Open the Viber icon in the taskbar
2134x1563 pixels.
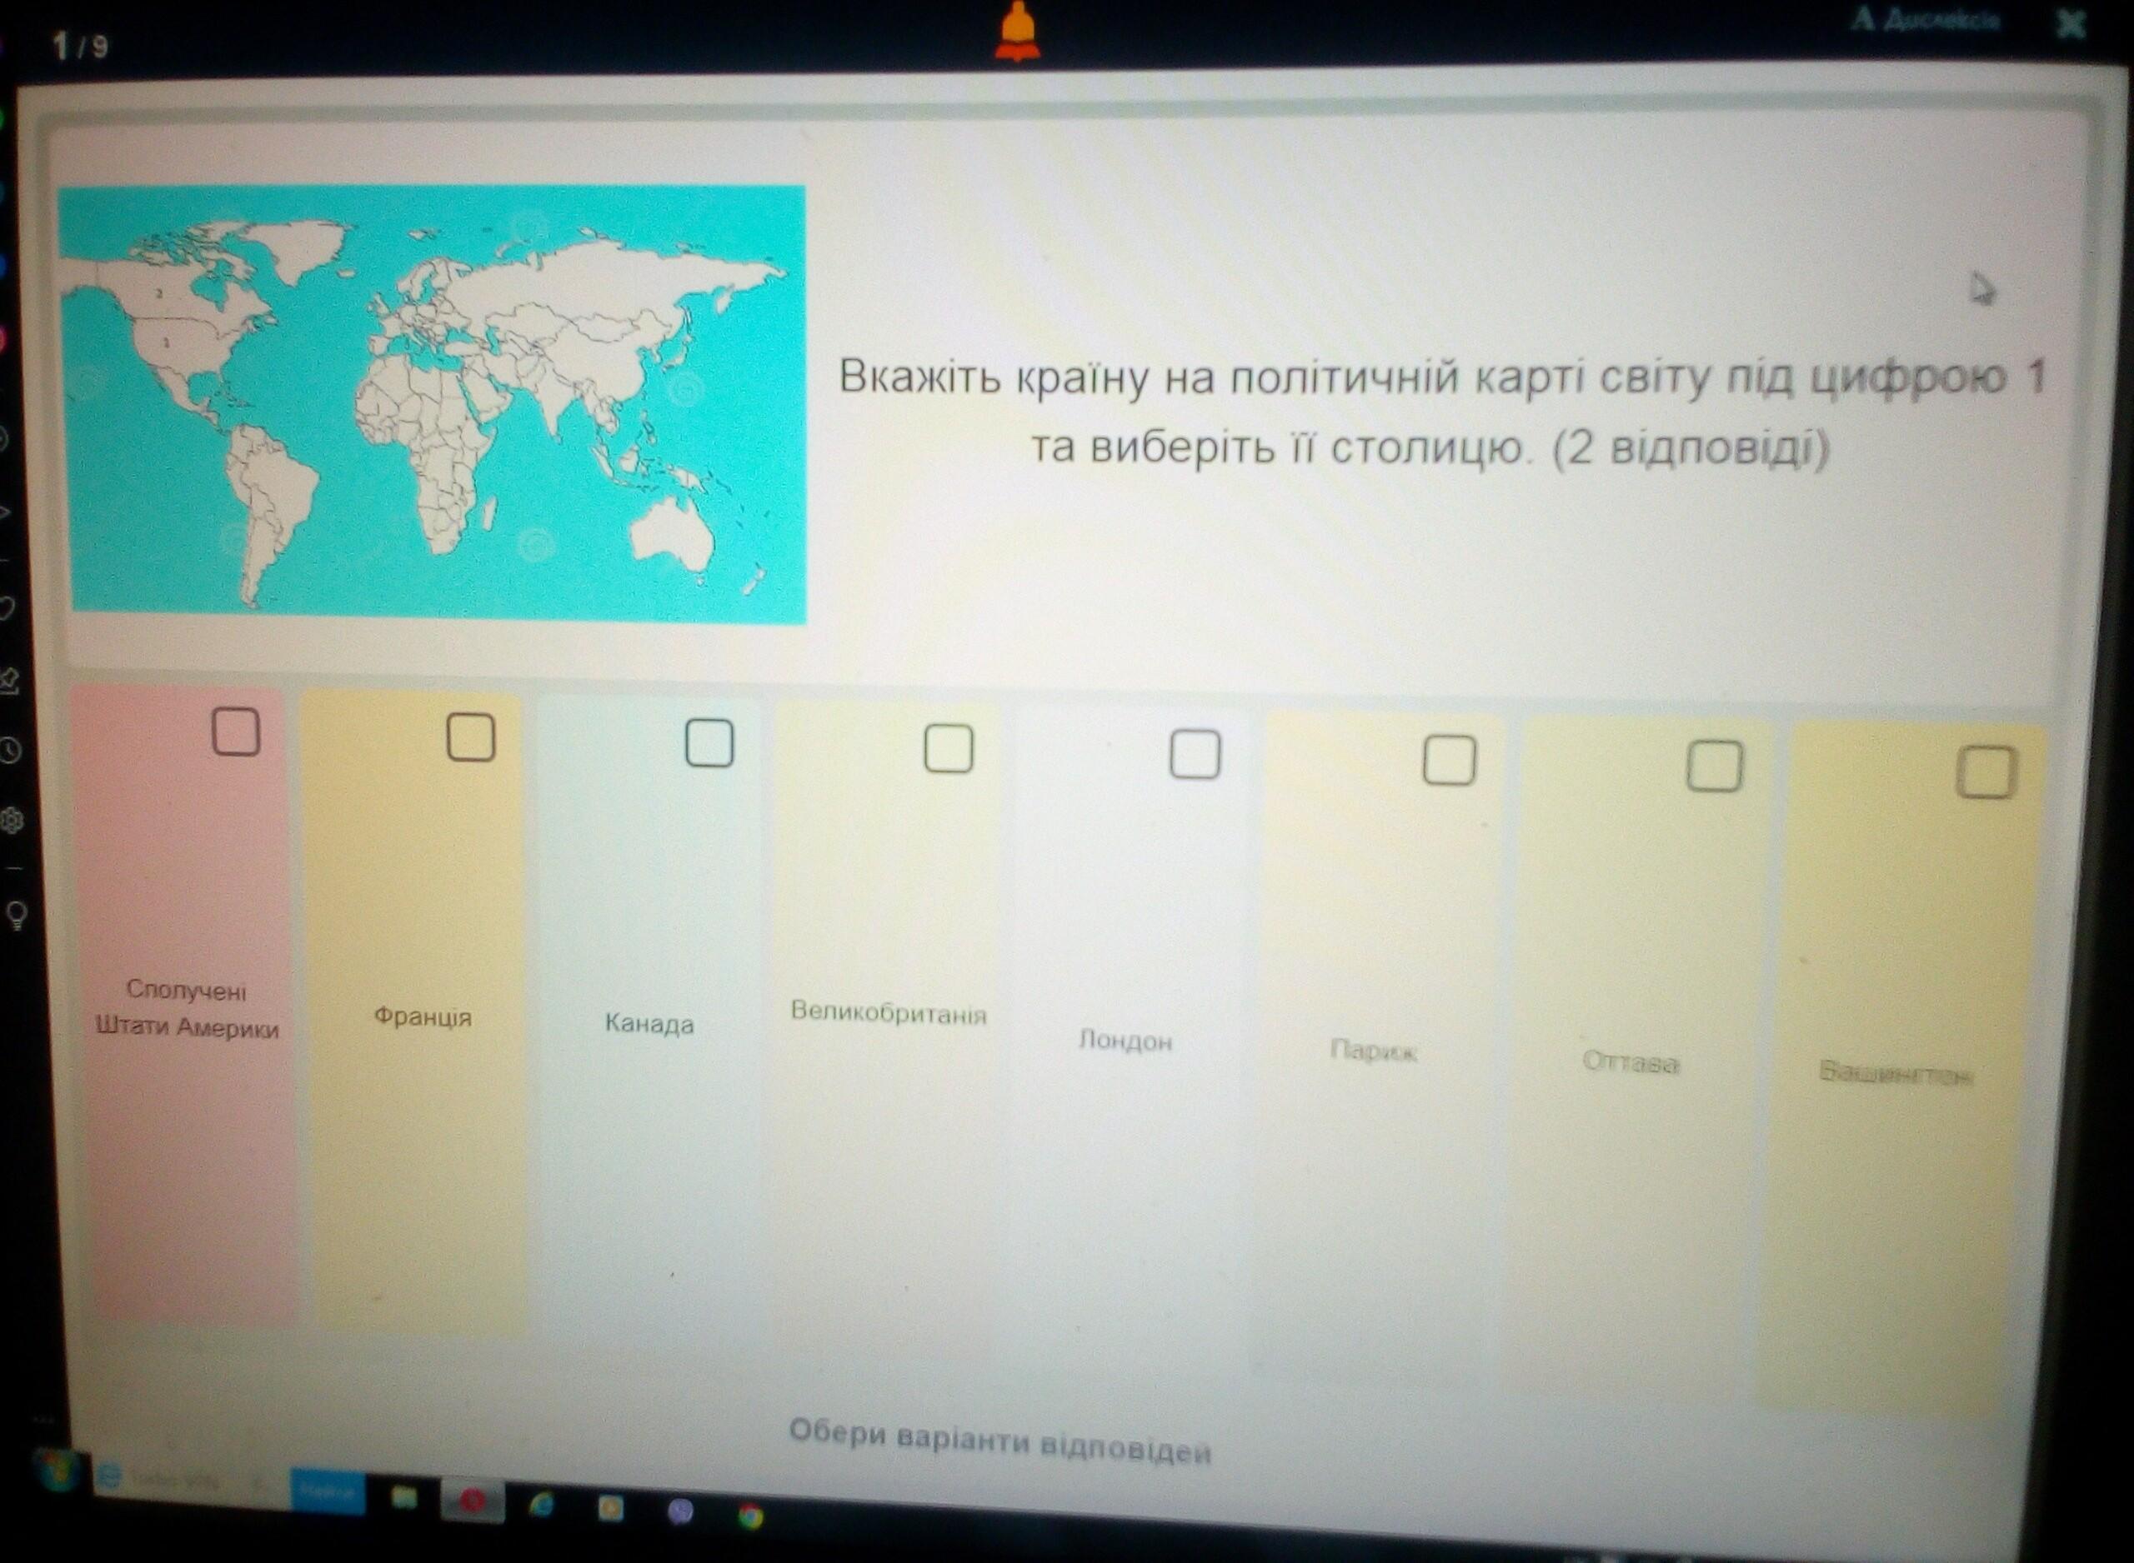click(680, 1512)
